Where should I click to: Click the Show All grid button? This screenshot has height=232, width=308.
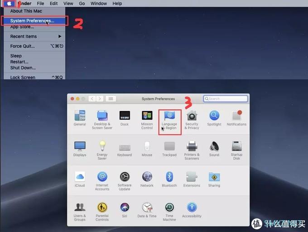[111, 99]
